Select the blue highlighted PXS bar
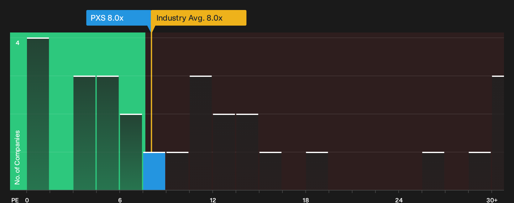This screenshot has width=514, height=203. click(x=154, y=171)
